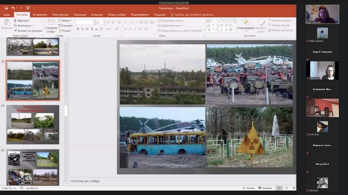Open the font name combo box
The height and width of the screenshot is (195, 348).
(x=85, y=22)
